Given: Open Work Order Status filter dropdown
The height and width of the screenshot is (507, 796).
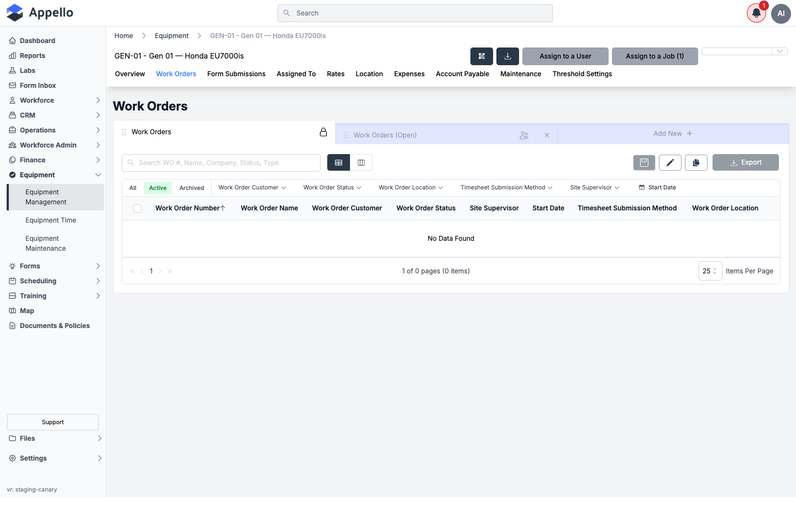Looking at the screenshot, I should tap(332, 188).
